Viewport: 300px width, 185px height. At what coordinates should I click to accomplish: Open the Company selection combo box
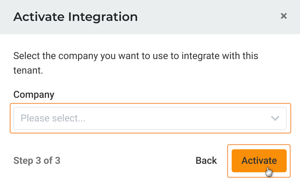click(x=150, y=118)
